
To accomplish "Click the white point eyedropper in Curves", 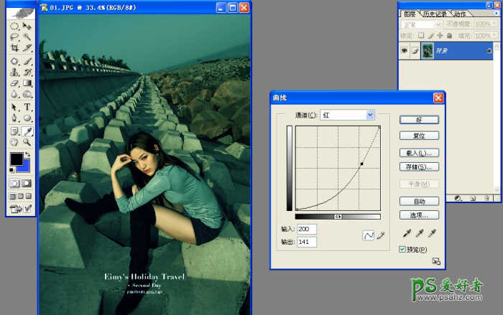I will tap(432, 234).
